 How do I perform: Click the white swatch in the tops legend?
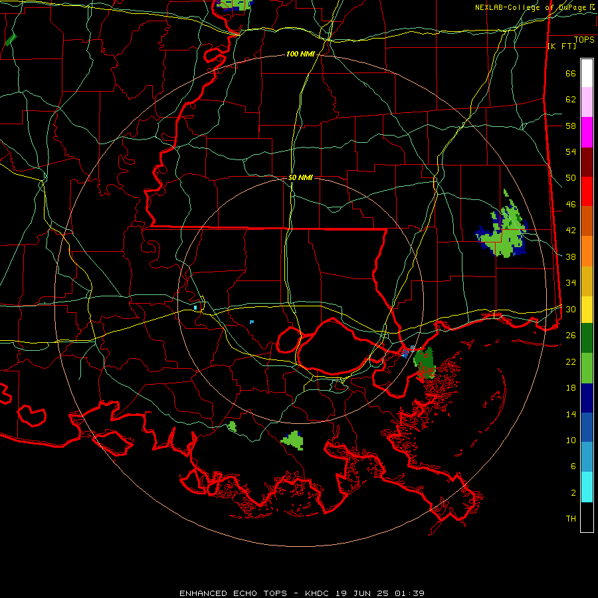[587, 73]
